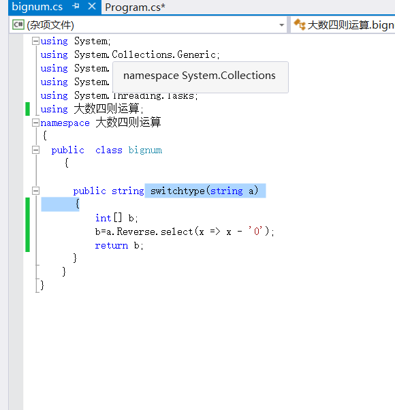Collapse the switchtype method outlining
395x410 pixels.
tap(35, 191)
